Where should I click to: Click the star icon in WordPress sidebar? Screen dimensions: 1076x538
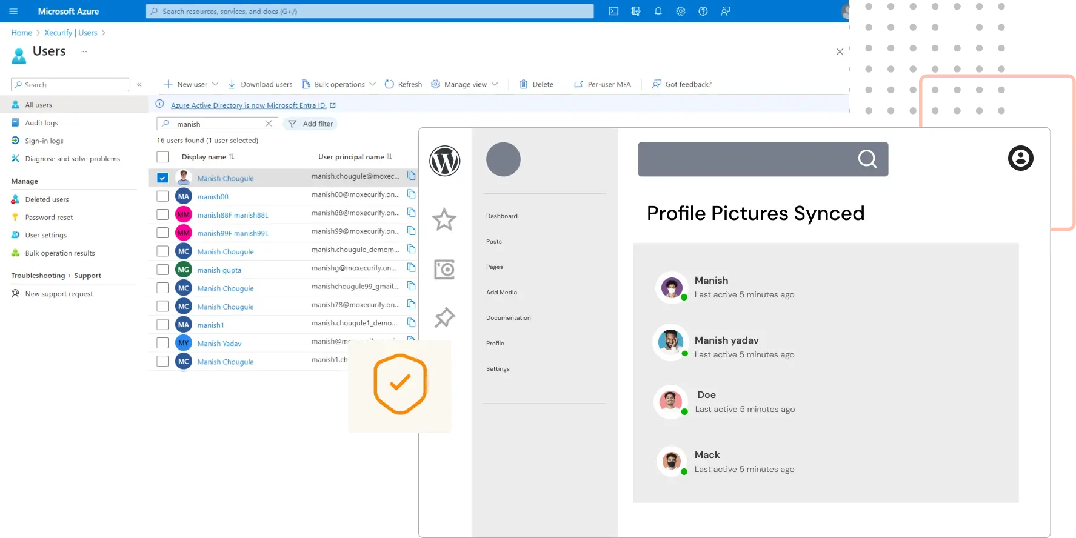[444, 219]
